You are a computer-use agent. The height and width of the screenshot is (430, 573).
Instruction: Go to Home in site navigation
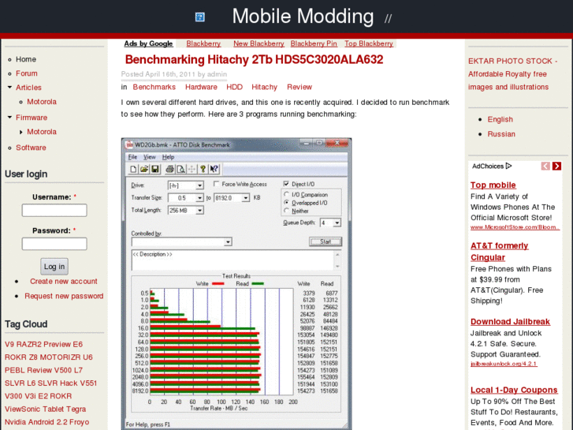(26, 59)
